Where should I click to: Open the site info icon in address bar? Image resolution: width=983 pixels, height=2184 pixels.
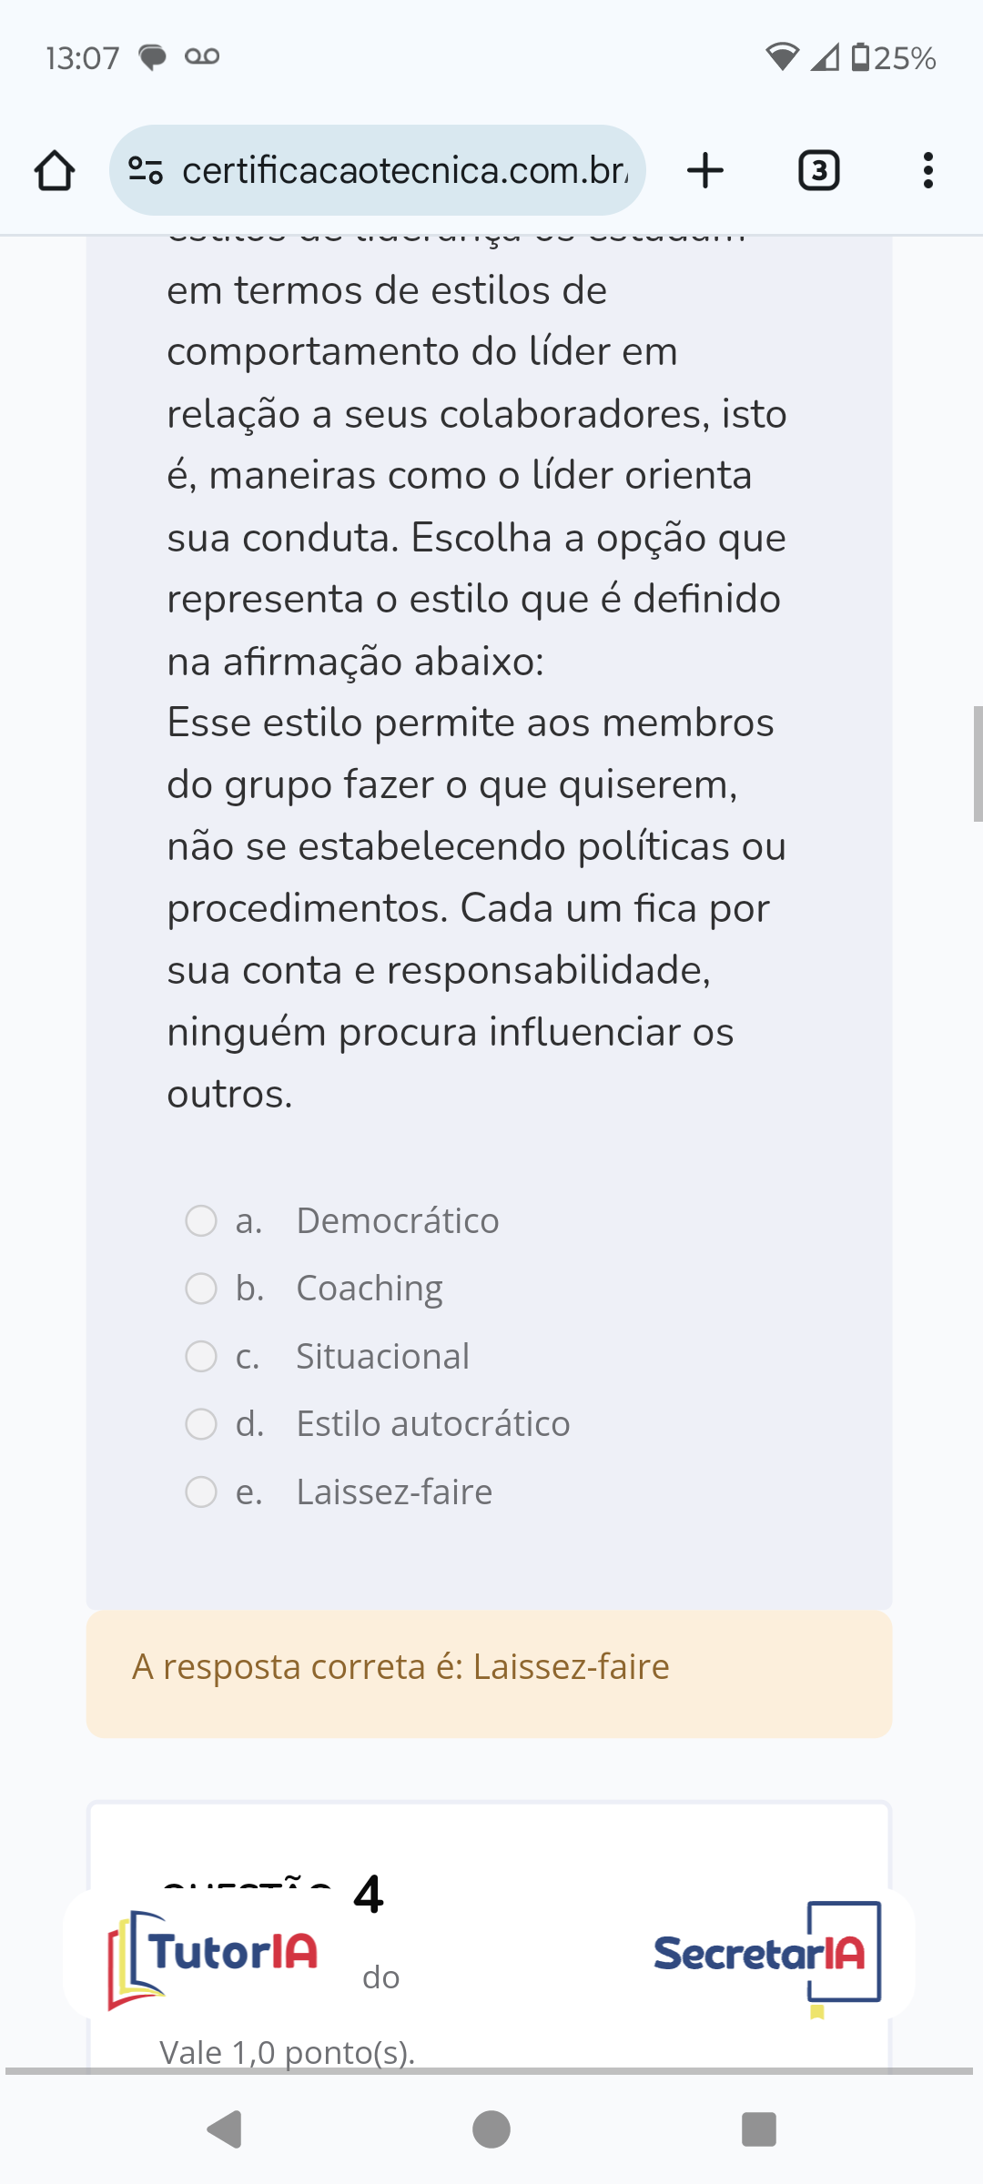pyautogui.click(x=146, y=170)
